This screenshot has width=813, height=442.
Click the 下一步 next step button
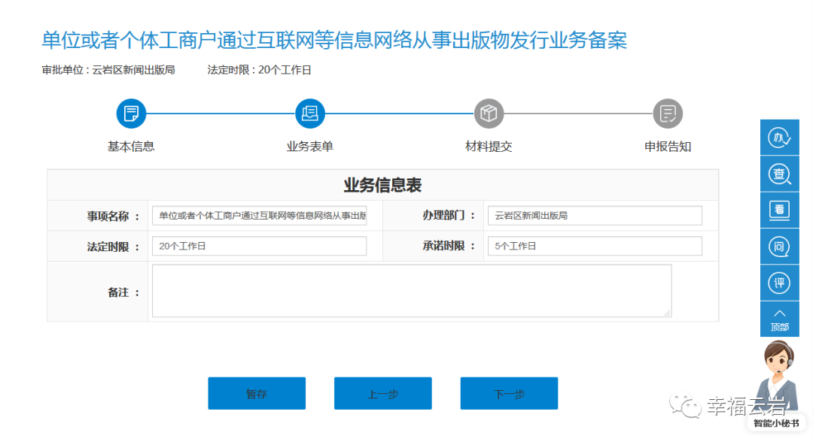[509, 392]
